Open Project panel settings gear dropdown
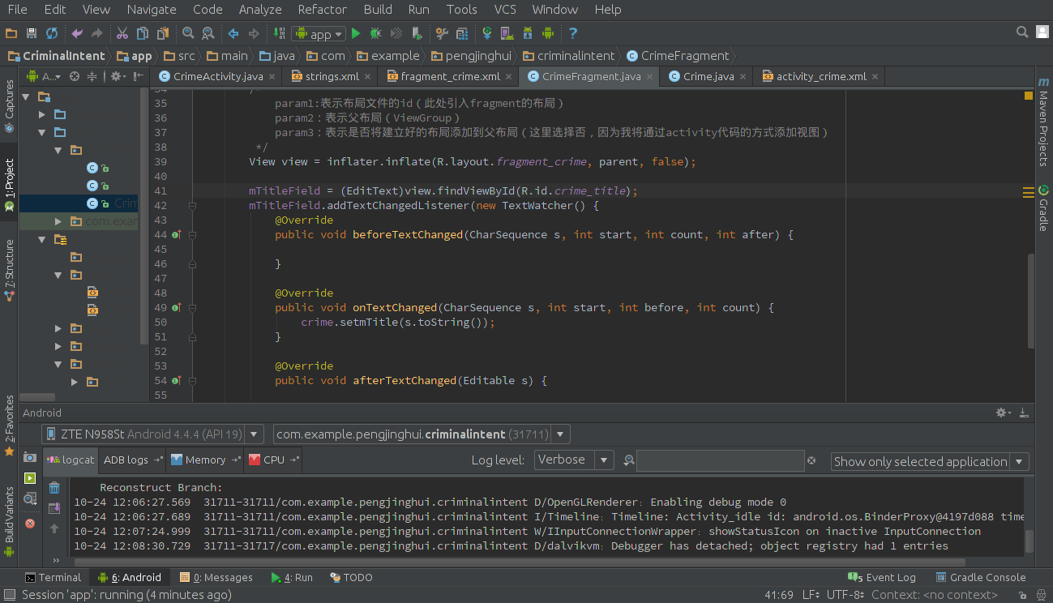This screenshot has height=603, width=1053. [x=118, y=76]
